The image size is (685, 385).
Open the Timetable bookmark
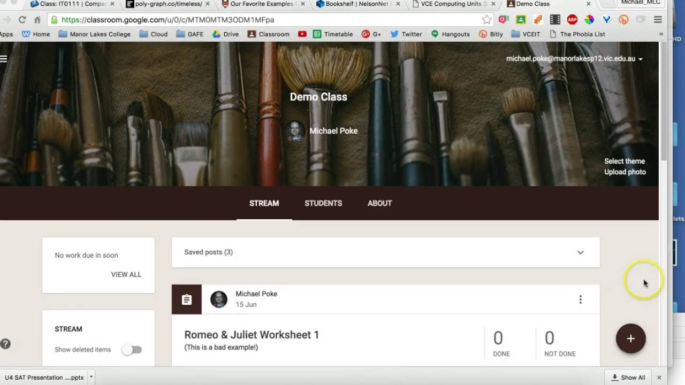tap(333, 34)
